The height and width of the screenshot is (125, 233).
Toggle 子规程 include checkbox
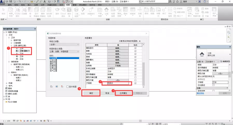tap(135, 83)
